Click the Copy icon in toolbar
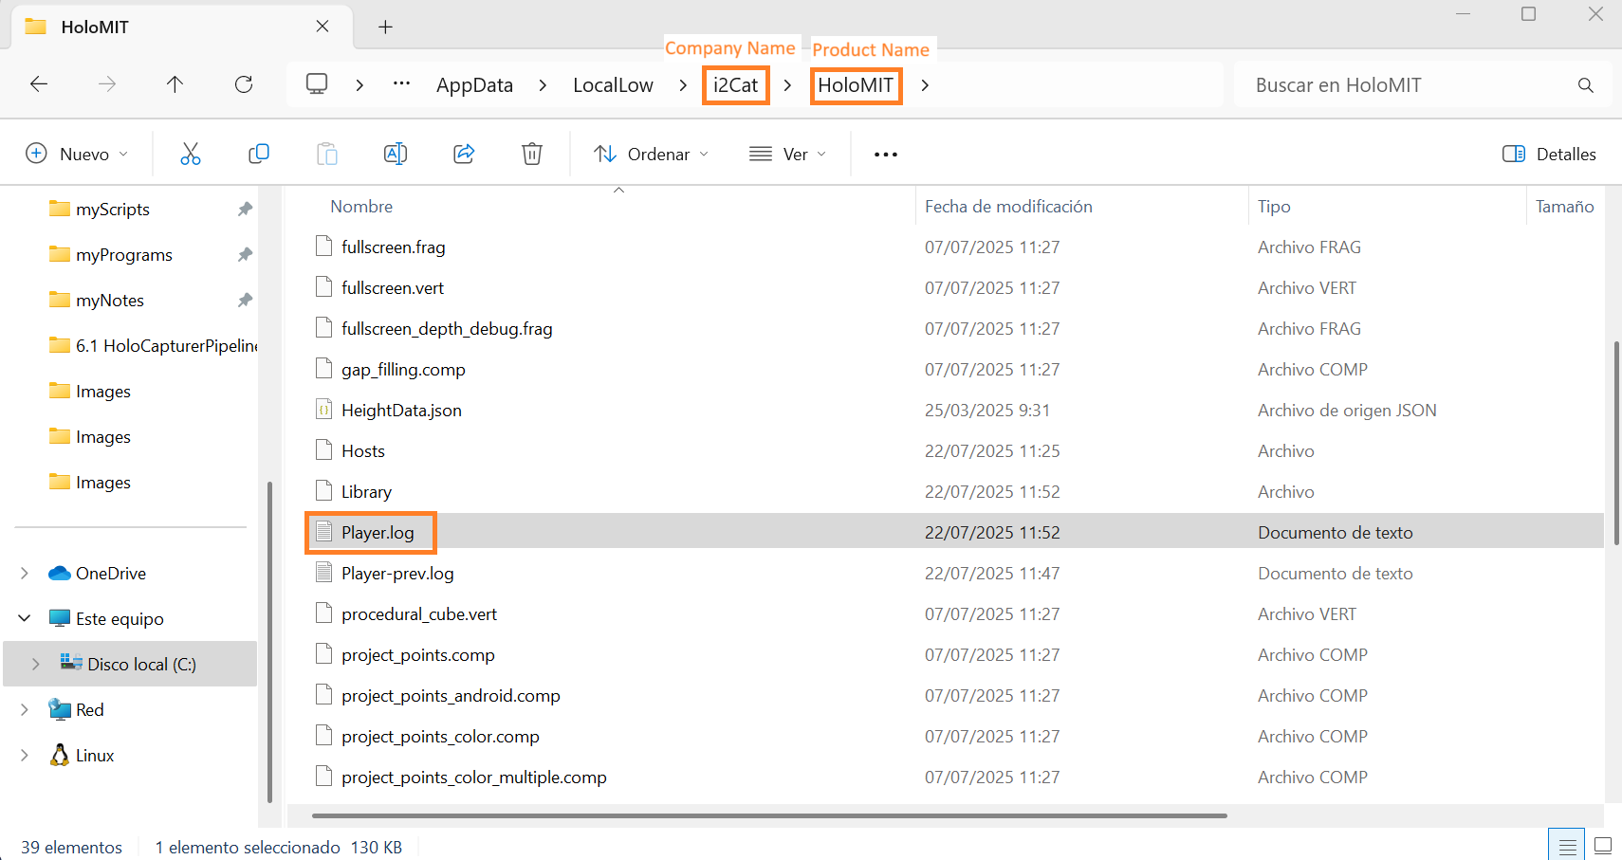The image size is (1622, 860). click(x=258, y=154)
